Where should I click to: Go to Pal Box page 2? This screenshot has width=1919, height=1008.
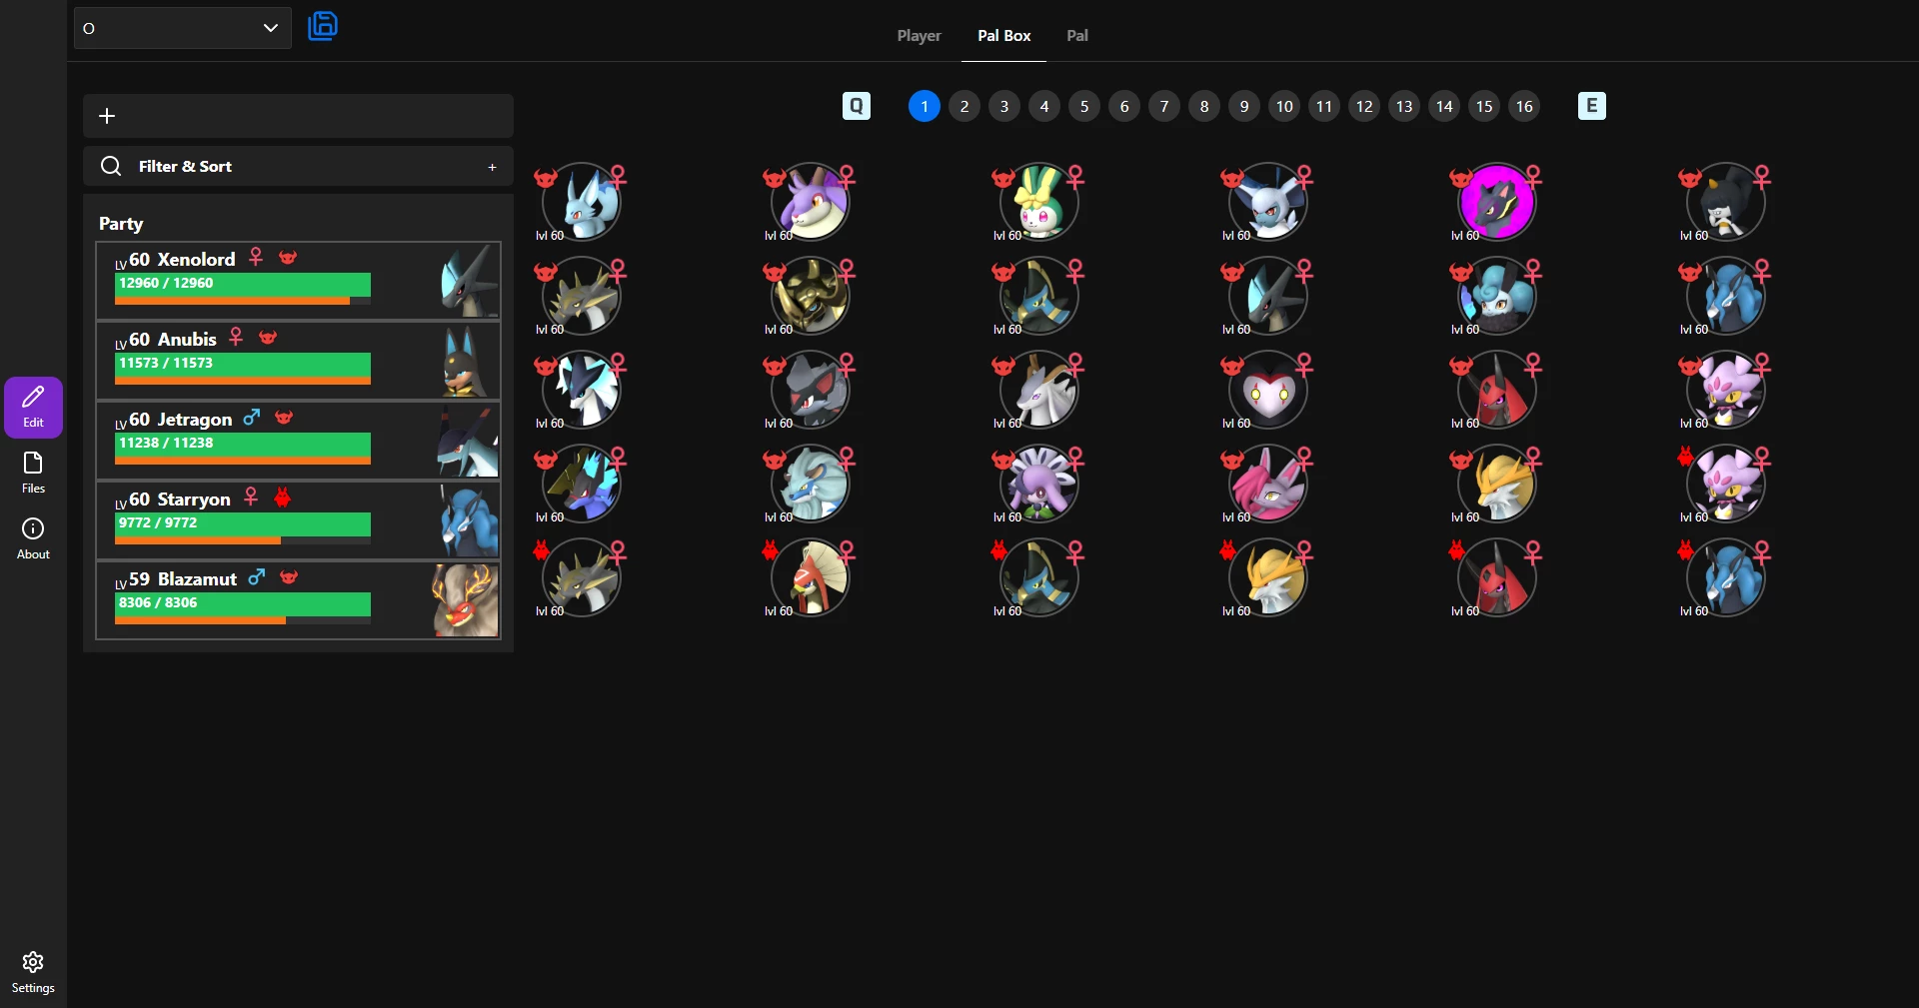[964, 106]
